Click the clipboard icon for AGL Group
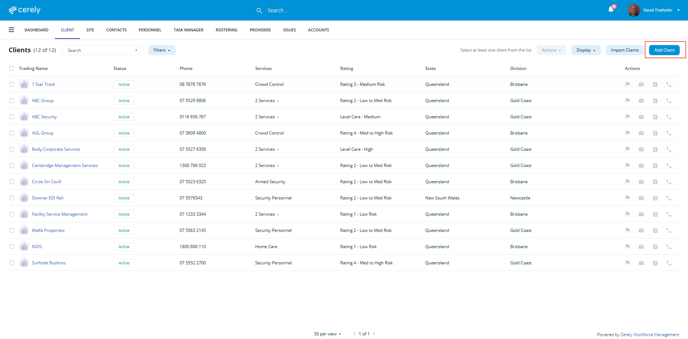 pyautogui.click(x=655, y=133)
